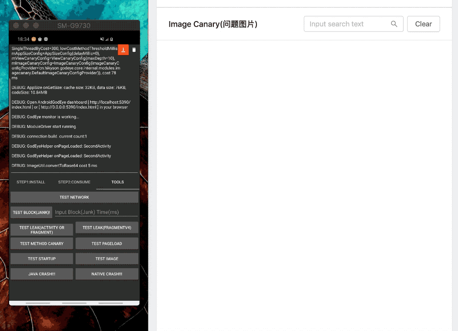Trigger the JAVA CRASH!!! button
This screenshot has height=331, width=458.
pyautogui.click(x=42, y=274)
